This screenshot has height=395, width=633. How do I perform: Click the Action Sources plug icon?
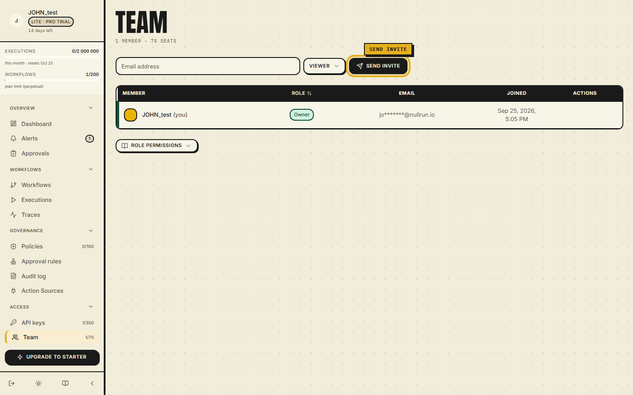(14, 291)
